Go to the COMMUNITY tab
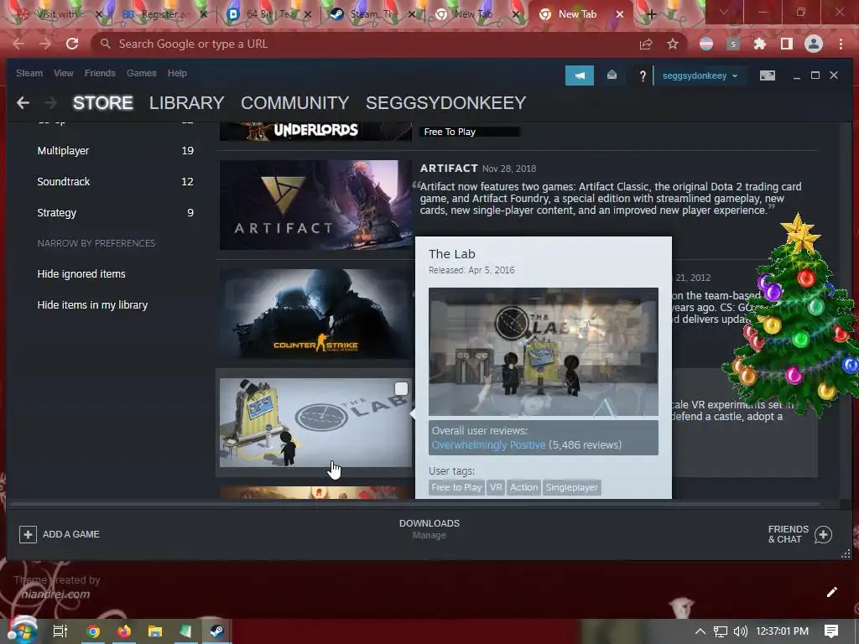Viewport: 859px width, 644px height. 294,103
